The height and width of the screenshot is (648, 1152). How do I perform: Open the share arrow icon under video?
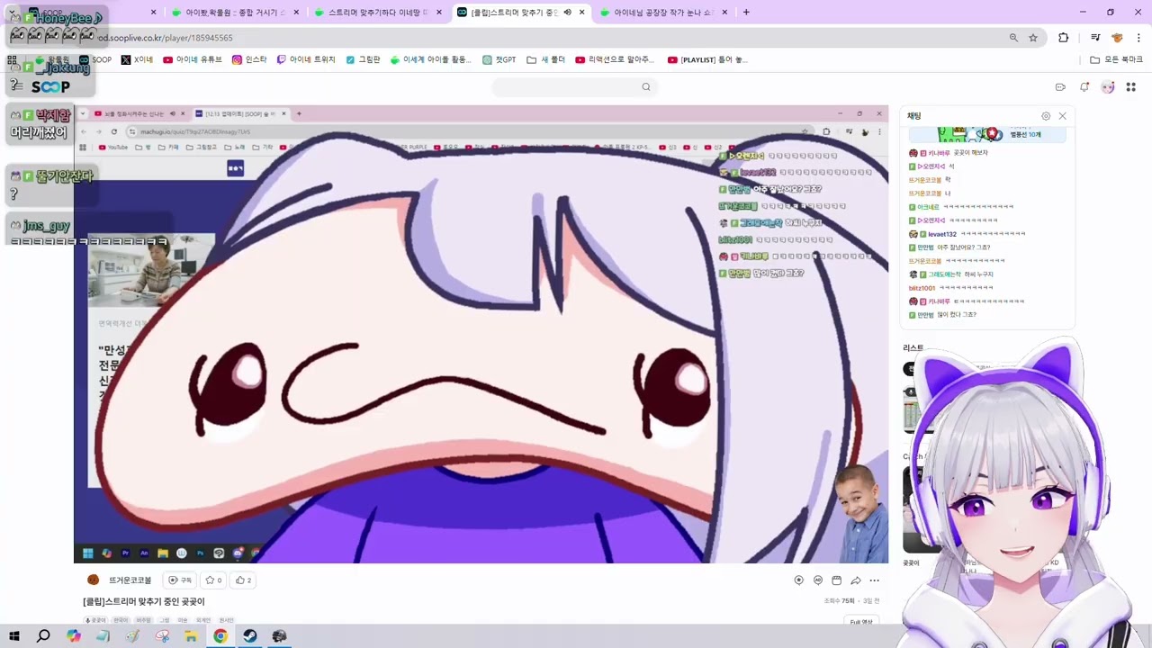[x=856, y=580]
